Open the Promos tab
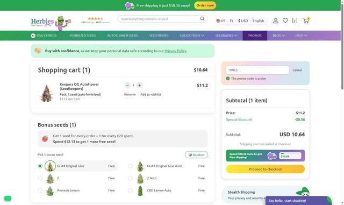The width and height of the screenshot is (344, 205). pos(255,36)
